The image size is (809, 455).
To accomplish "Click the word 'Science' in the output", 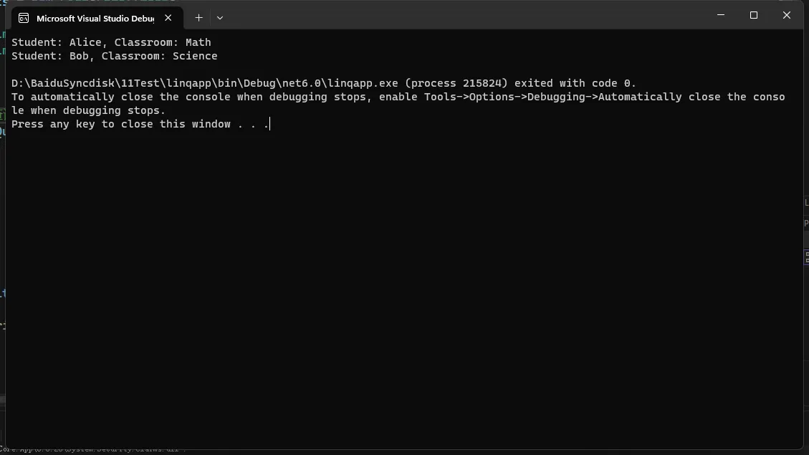I will point(195,56).
